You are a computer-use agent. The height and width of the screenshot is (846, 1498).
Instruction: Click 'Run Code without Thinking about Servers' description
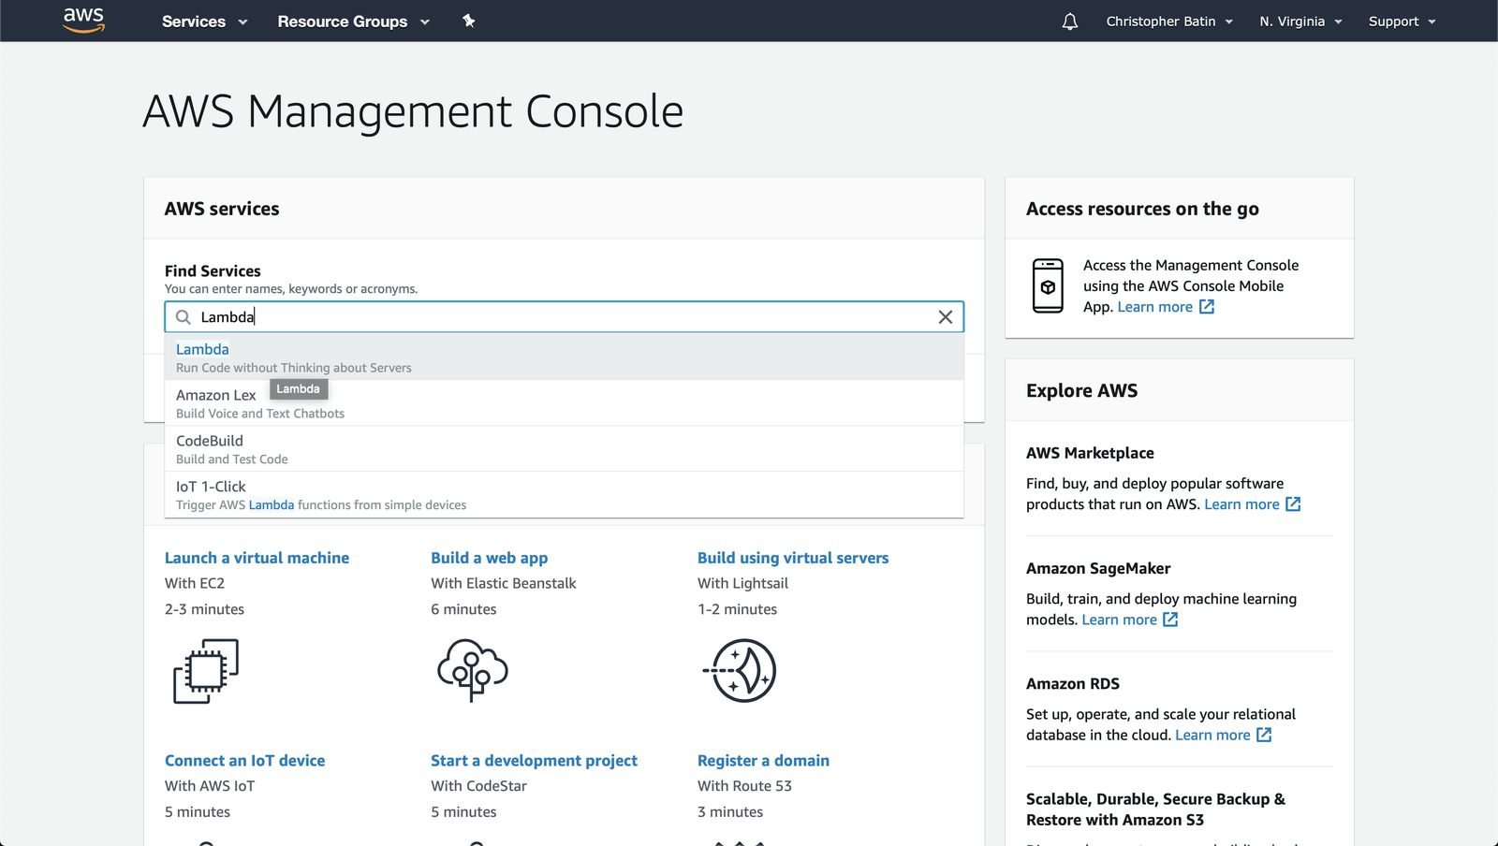click(x=294, y=368)
